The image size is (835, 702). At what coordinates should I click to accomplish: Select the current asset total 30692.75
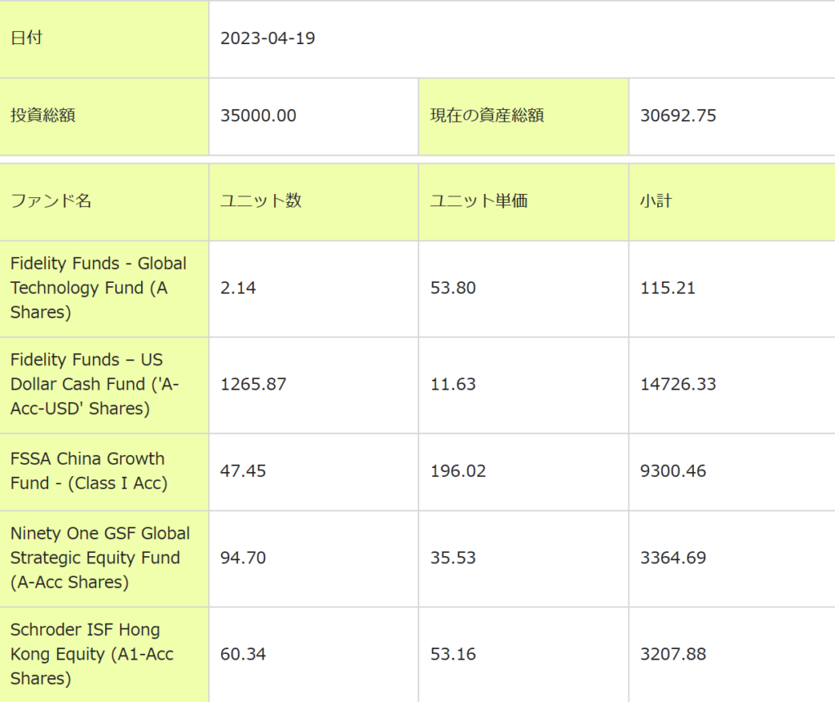678,116
